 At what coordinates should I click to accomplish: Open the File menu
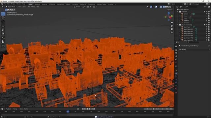point(5,4)
